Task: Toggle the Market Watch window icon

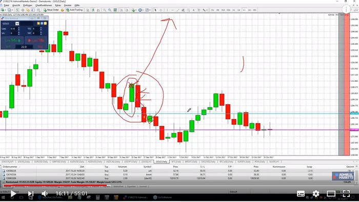Action: (x=17, y=10)
